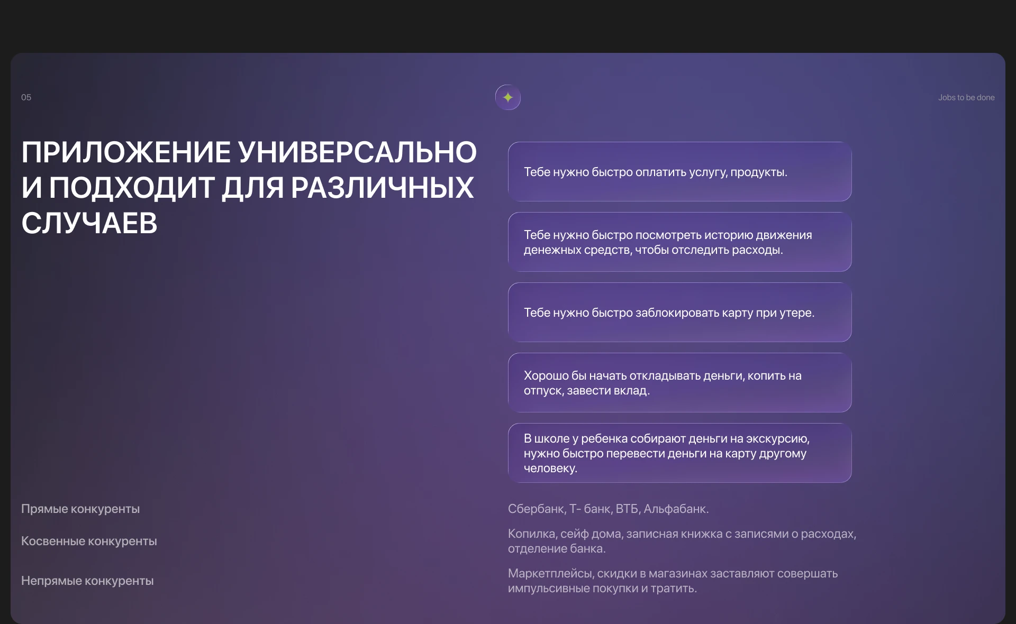Expand the Непрямые конкуренты section
The height and width of the screenshot is (624, 1016).
pos(87,580)
